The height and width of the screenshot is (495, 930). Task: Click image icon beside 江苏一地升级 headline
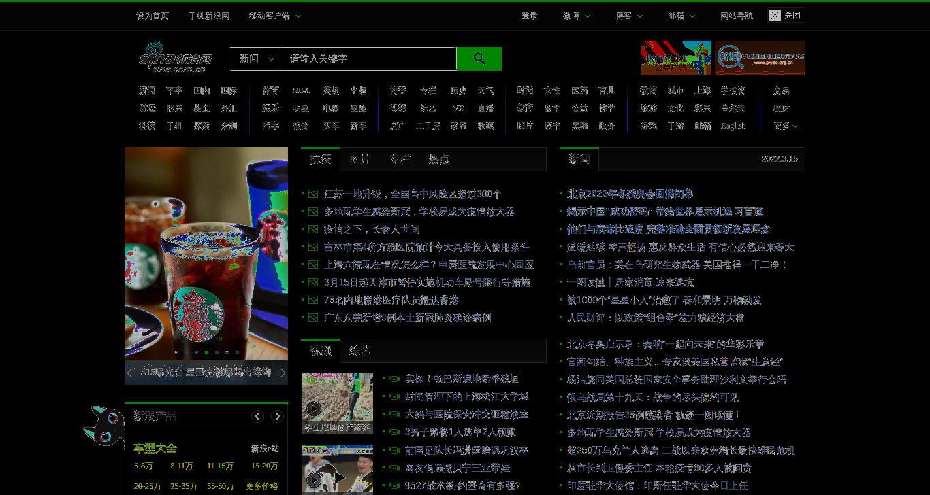pyautogui.click(x=313, y=194)
